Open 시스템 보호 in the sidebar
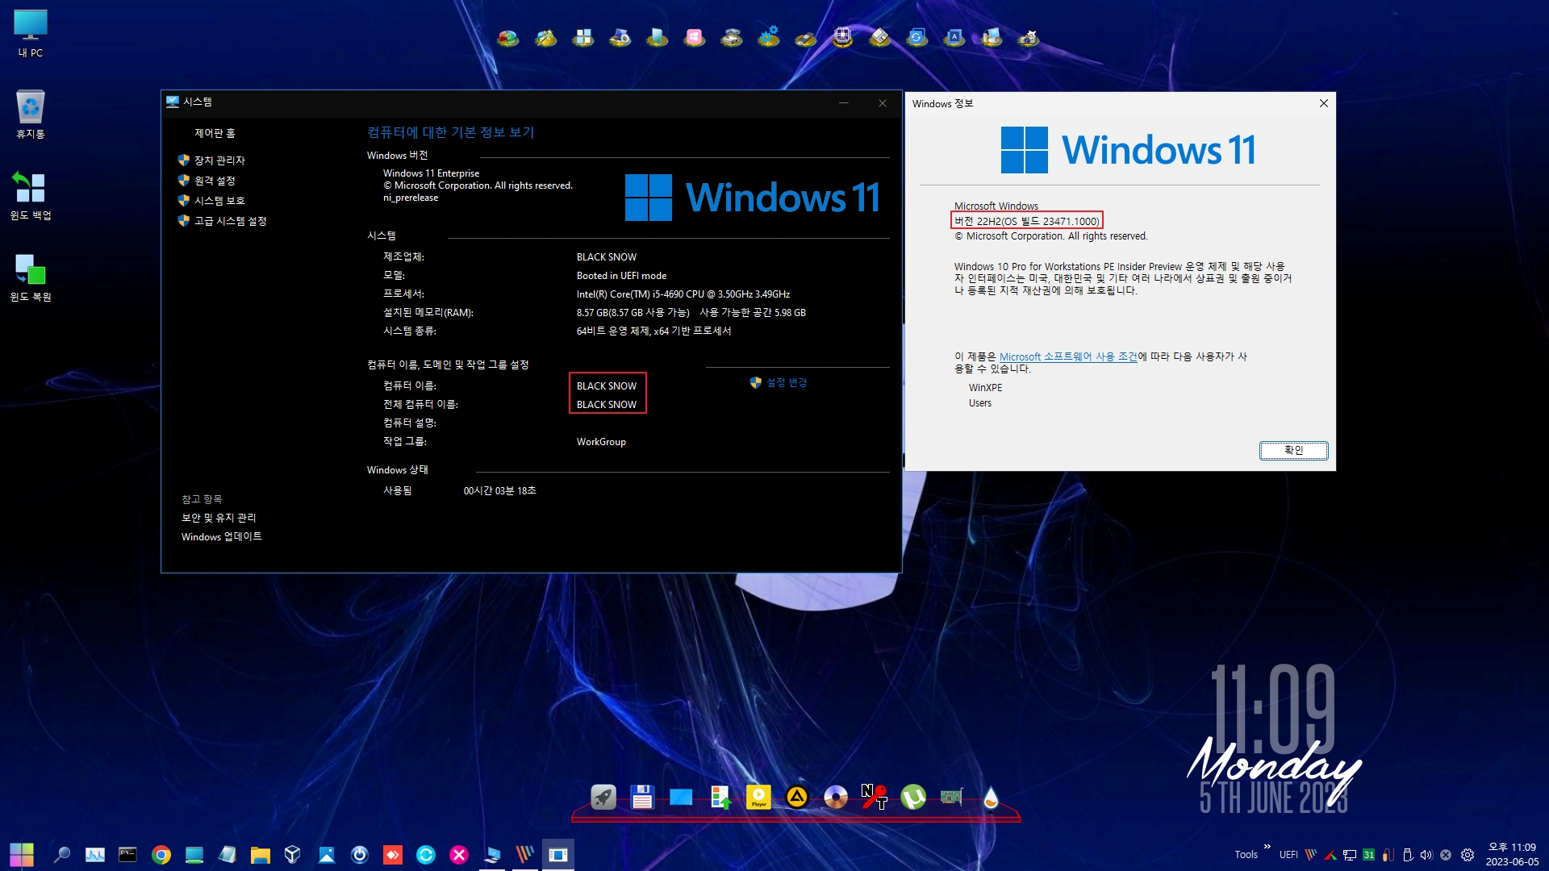This screenshot has height=871, width=1549. [219, 201]
